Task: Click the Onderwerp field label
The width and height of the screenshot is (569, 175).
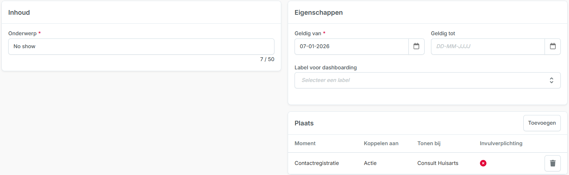Action: (x=22, y=33)
